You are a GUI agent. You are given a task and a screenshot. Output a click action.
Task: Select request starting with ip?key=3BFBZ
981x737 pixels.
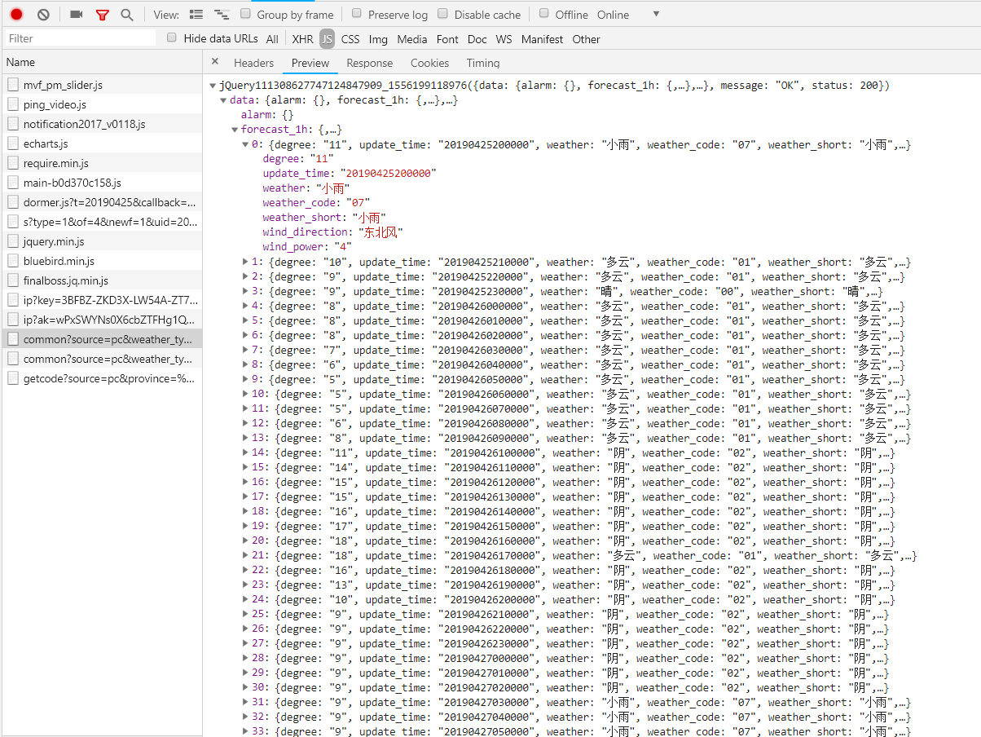(x=101, y=300)
